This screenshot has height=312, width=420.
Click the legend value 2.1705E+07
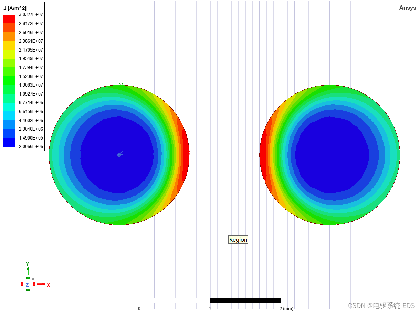pos(31,50)
